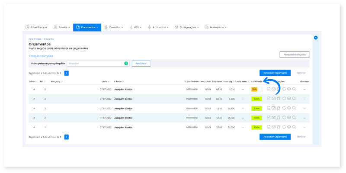Click the green help icon in search field
346x173 pixels.
click(x=126, y=63)
